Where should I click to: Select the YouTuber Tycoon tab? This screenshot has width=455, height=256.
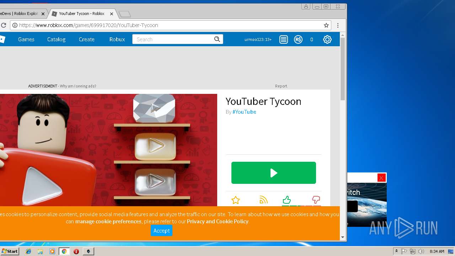coord(82,14)
